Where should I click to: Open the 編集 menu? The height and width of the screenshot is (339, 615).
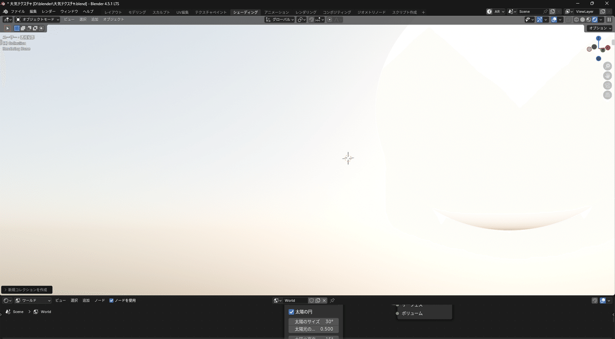tap(33, 11)
